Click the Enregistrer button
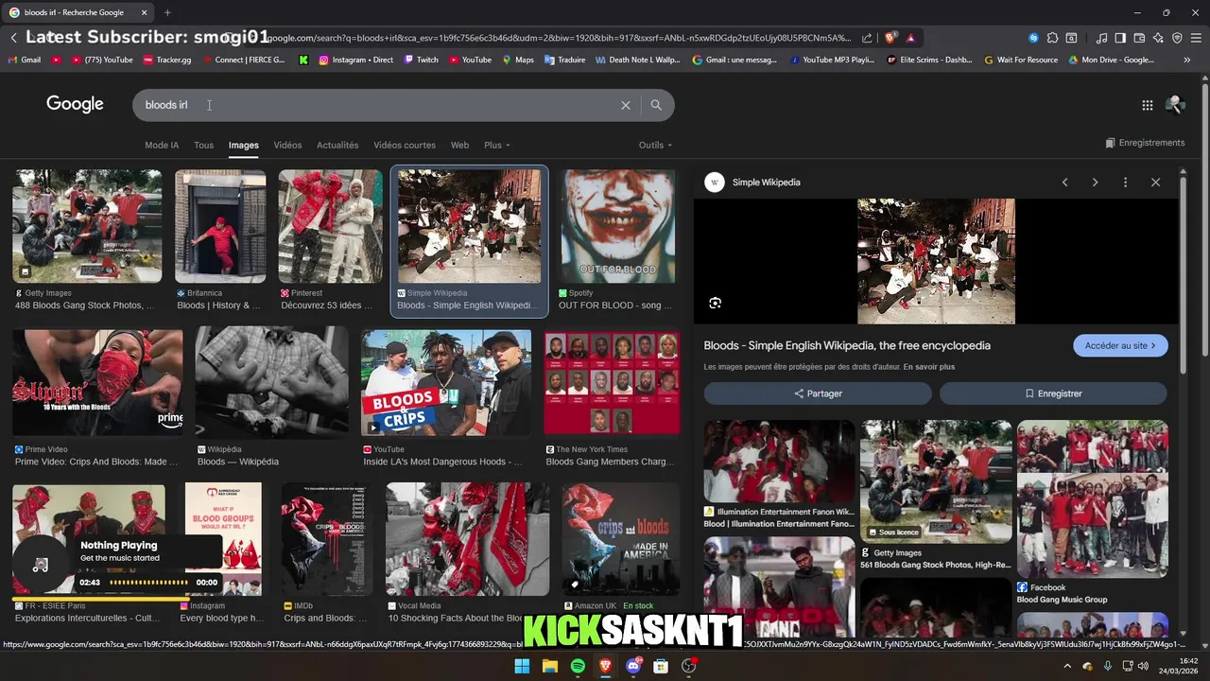1210x681 pixels. pyautogui.click(x=1053, y=393)
